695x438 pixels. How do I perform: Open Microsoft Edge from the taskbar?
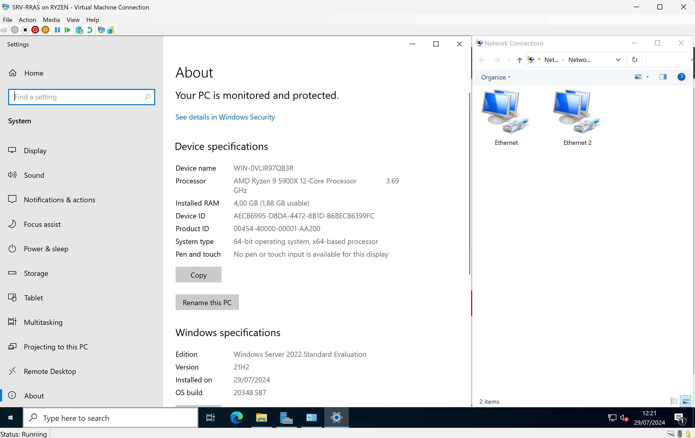click(x=236, y=418)
